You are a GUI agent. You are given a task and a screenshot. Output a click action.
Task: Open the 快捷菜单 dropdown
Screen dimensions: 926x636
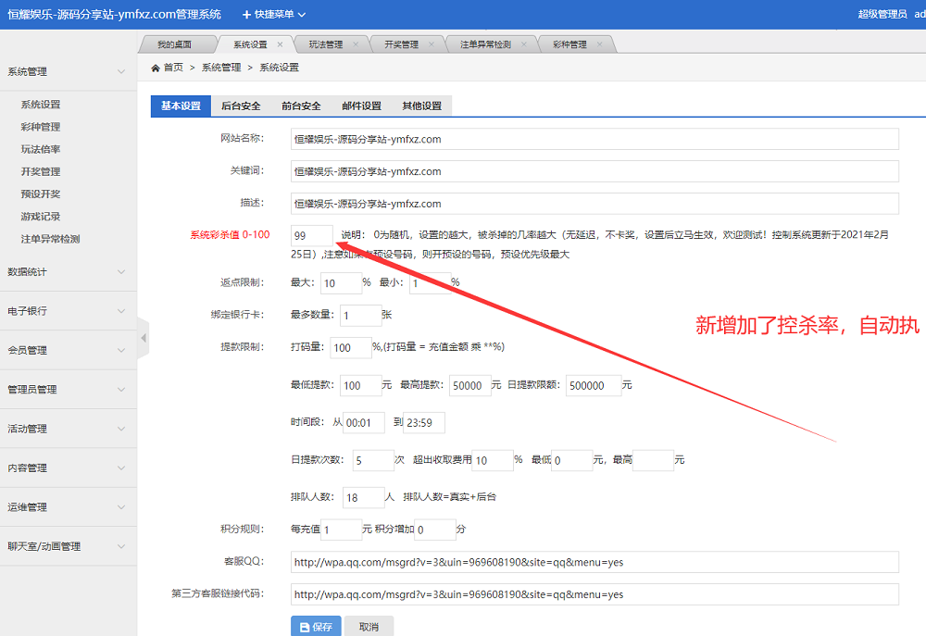(274, 15)
